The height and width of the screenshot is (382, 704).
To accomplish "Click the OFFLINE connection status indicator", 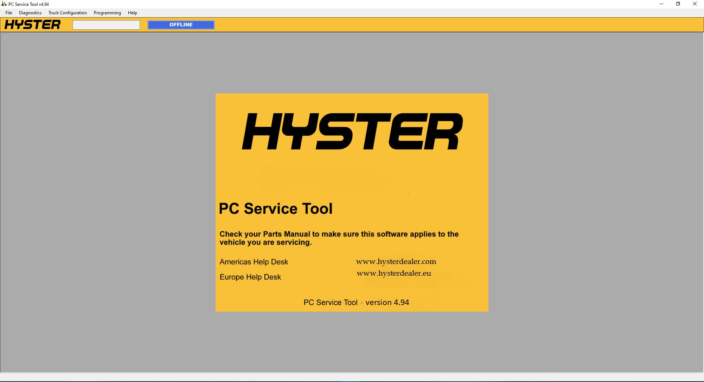I will click(x=180, y=25).
